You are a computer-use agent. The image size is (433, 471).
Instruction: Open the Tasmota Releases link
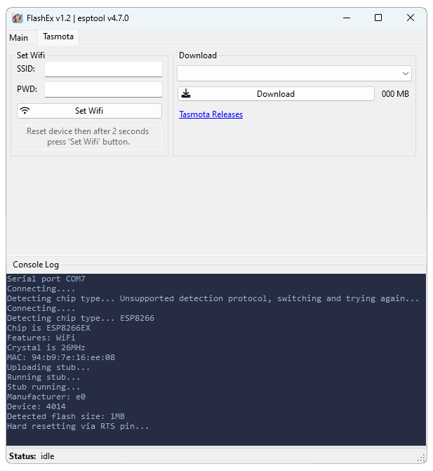[x=211, y=114]
